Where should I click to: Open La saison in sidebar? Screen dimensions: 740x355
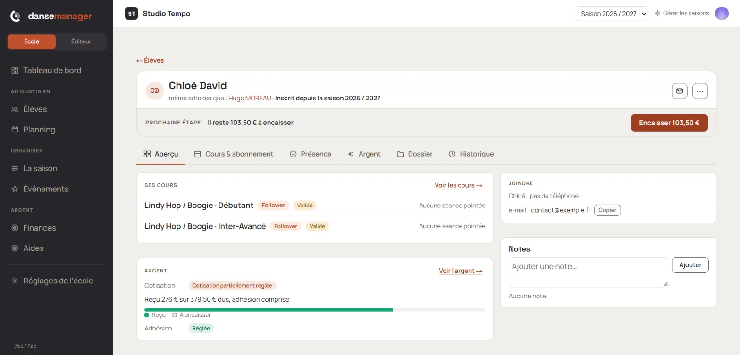coord(34,168)
